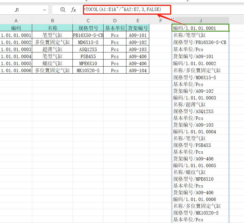The width and height of the screenshot is (244, 223).
Task: Select result cell 货架编号/A09-101
Action: [201, 56]
